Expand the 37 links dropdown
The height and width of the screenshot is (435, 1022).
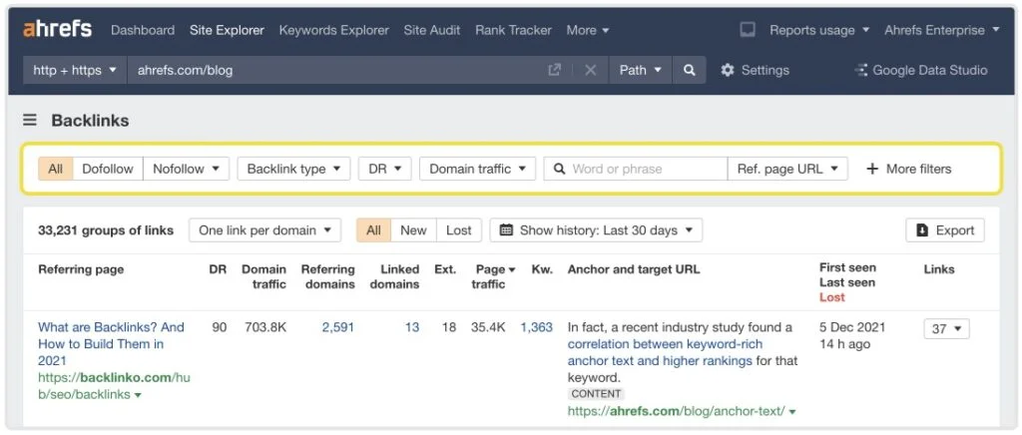point(946,329)
